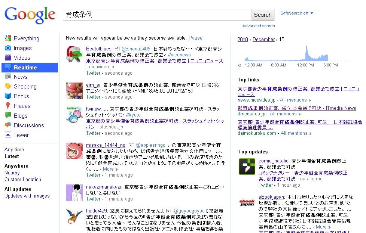Click December breadcrumb link
This screenshot has width=366, height=233.
pyautogui.click(x=263, y=39)
